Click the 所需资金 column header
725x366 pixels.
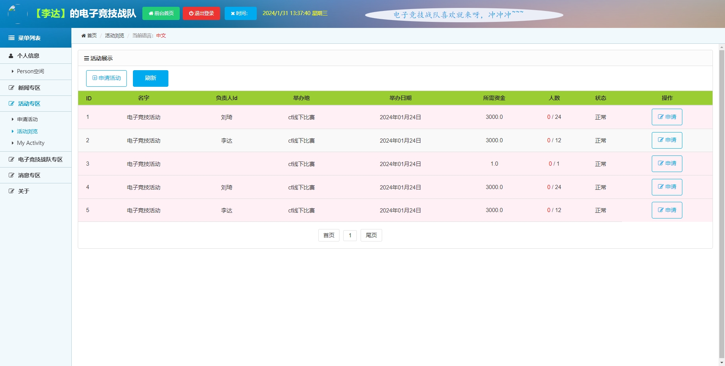coord(494,98)
